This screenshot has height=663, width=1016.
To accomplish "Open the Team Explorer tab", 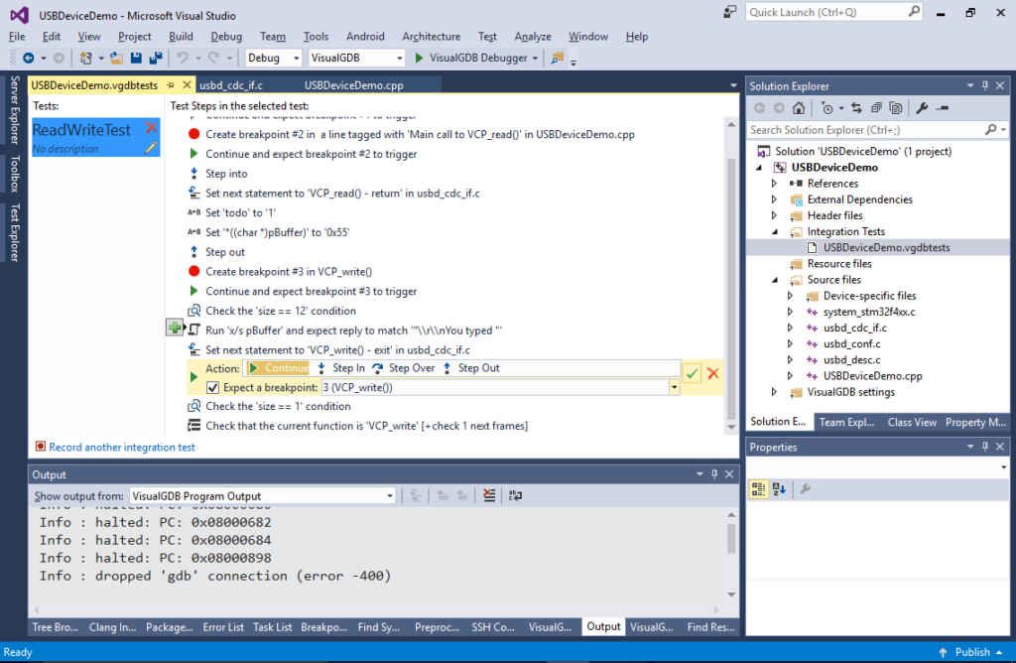I will pyautogui.click(x=846, y=422).
